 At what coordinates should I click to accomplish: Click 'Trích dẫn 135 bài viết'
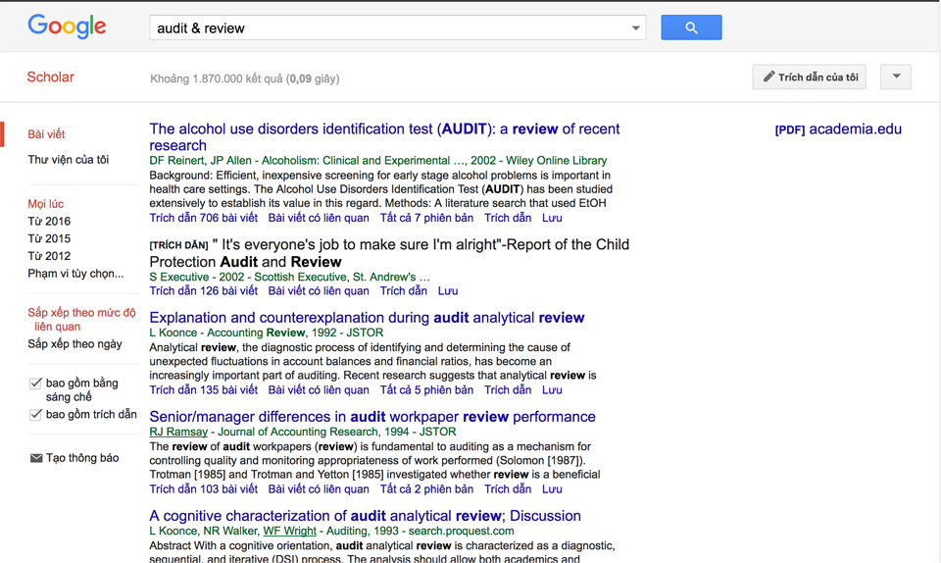tap(204, 390)
